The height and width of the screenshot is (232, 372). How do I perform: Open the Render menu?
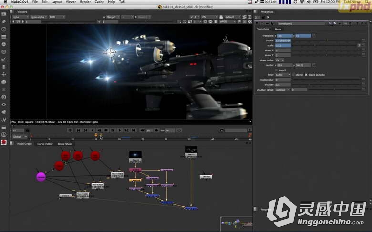pyautogui.click(x=85, y=2)
